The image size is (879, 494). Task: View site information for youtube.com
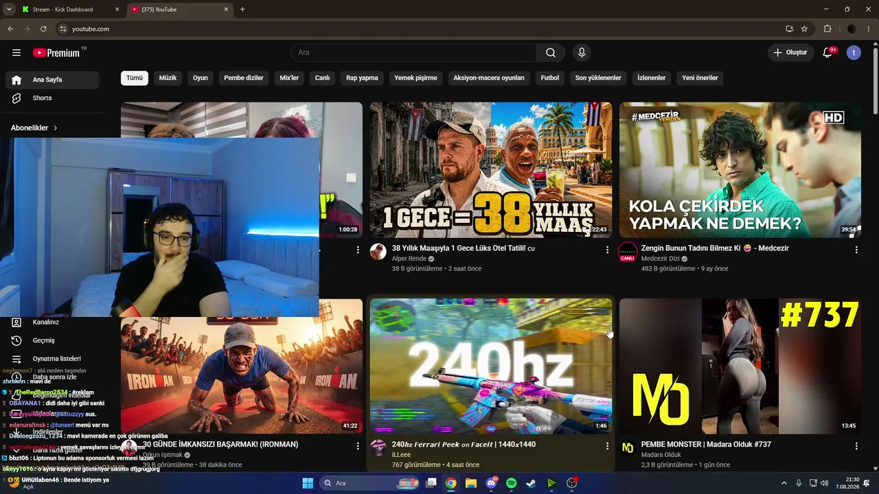pyautogui.click(x=62, y=29)
